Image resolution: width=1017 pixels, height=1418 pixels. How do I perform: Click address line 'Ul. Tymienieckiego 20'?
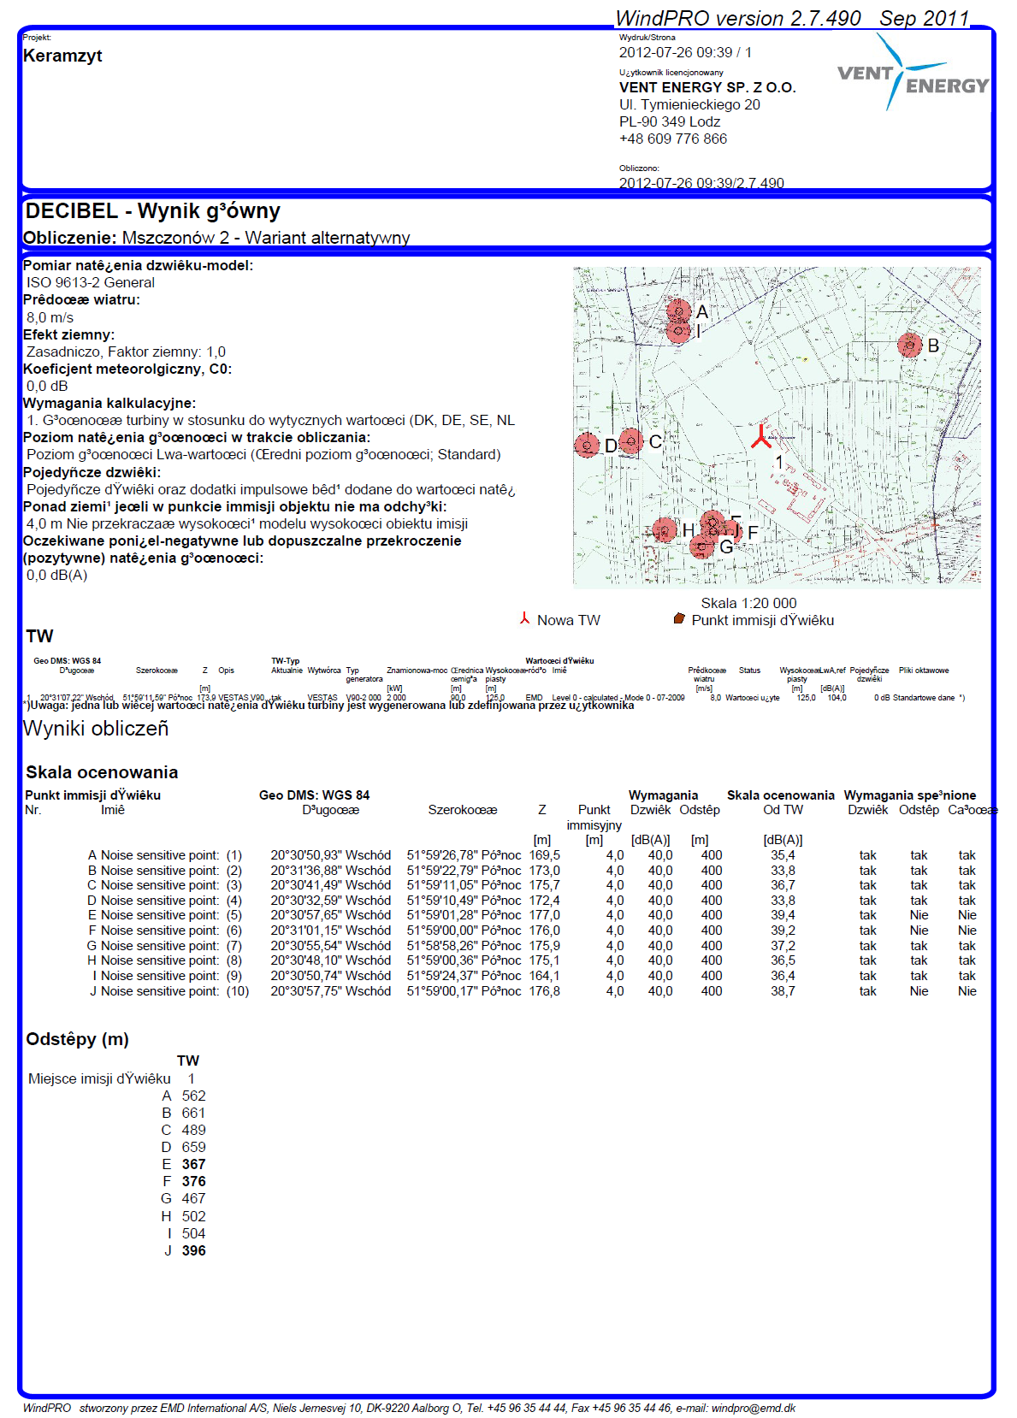(x=689, y=104)
